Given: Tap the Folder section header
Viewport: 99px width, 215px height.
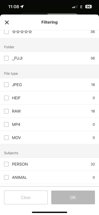Looking at the screenshot, I should click(9, 47).
